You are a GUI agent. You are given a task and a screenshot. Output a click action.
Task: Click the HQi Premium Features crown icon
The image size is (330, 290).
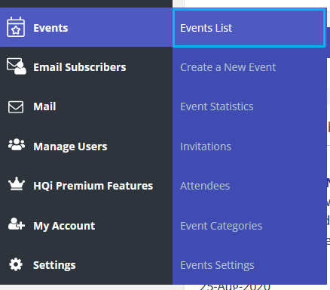17,184
